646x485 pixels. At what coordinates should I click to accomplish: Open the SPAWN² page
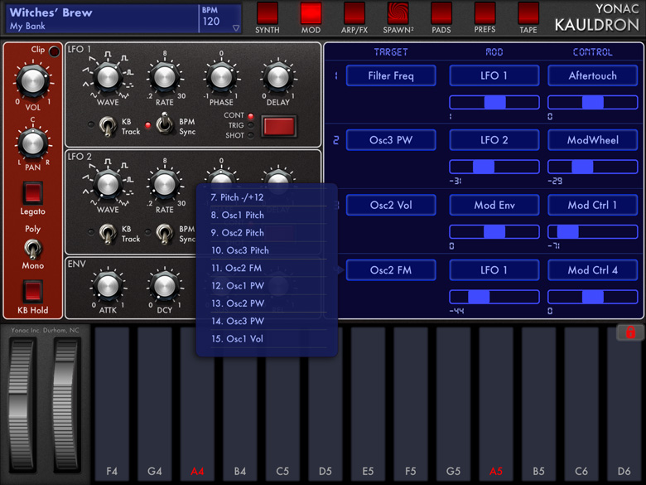click(x=398, y=13)
